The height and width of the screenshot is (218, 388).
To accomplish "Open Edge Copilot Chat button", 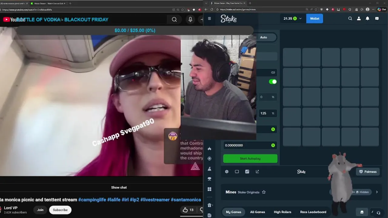I will 381,9.
